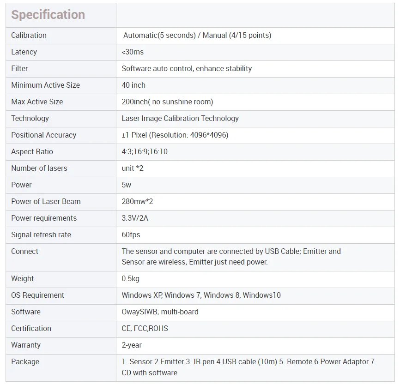The image size is (400, 385).
Task: Click the '0.5kg' weight value
Action: tap(130, 279)
